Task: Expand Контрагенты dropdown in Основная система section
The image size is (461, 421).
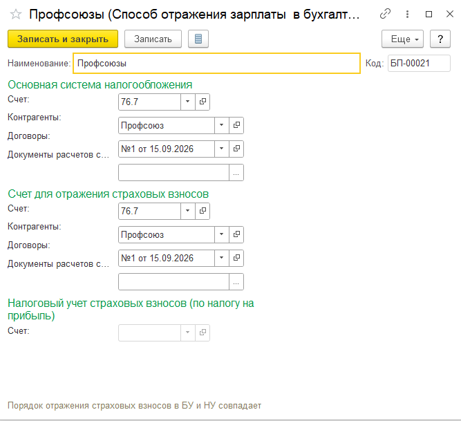Action: click(221, 125)
